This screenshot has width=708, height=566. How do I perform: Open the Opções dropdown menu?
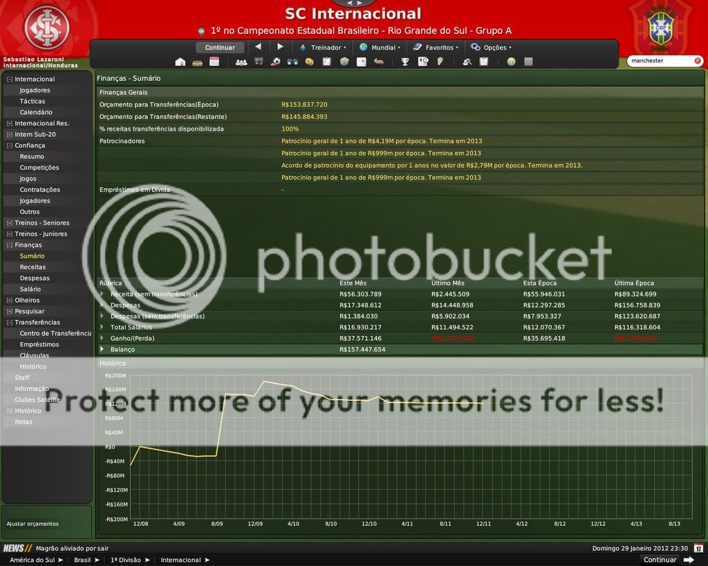491,48
